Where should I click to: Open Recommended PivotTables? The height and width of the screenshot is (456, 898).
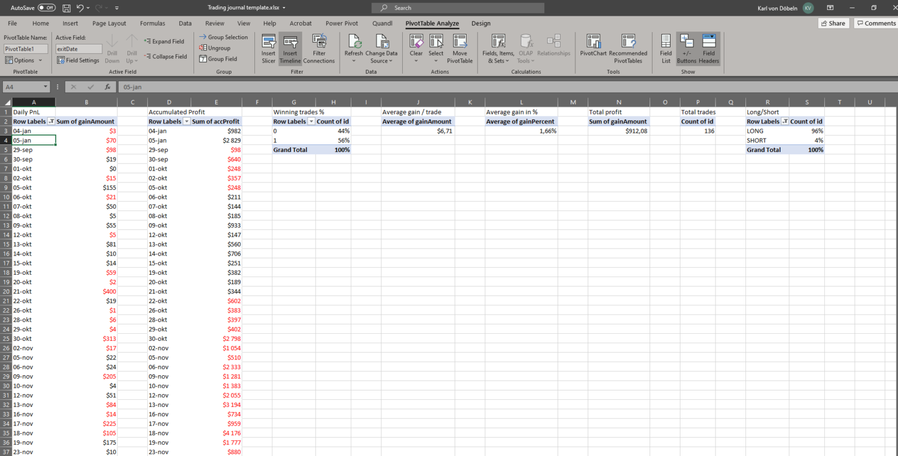[628, 49]
